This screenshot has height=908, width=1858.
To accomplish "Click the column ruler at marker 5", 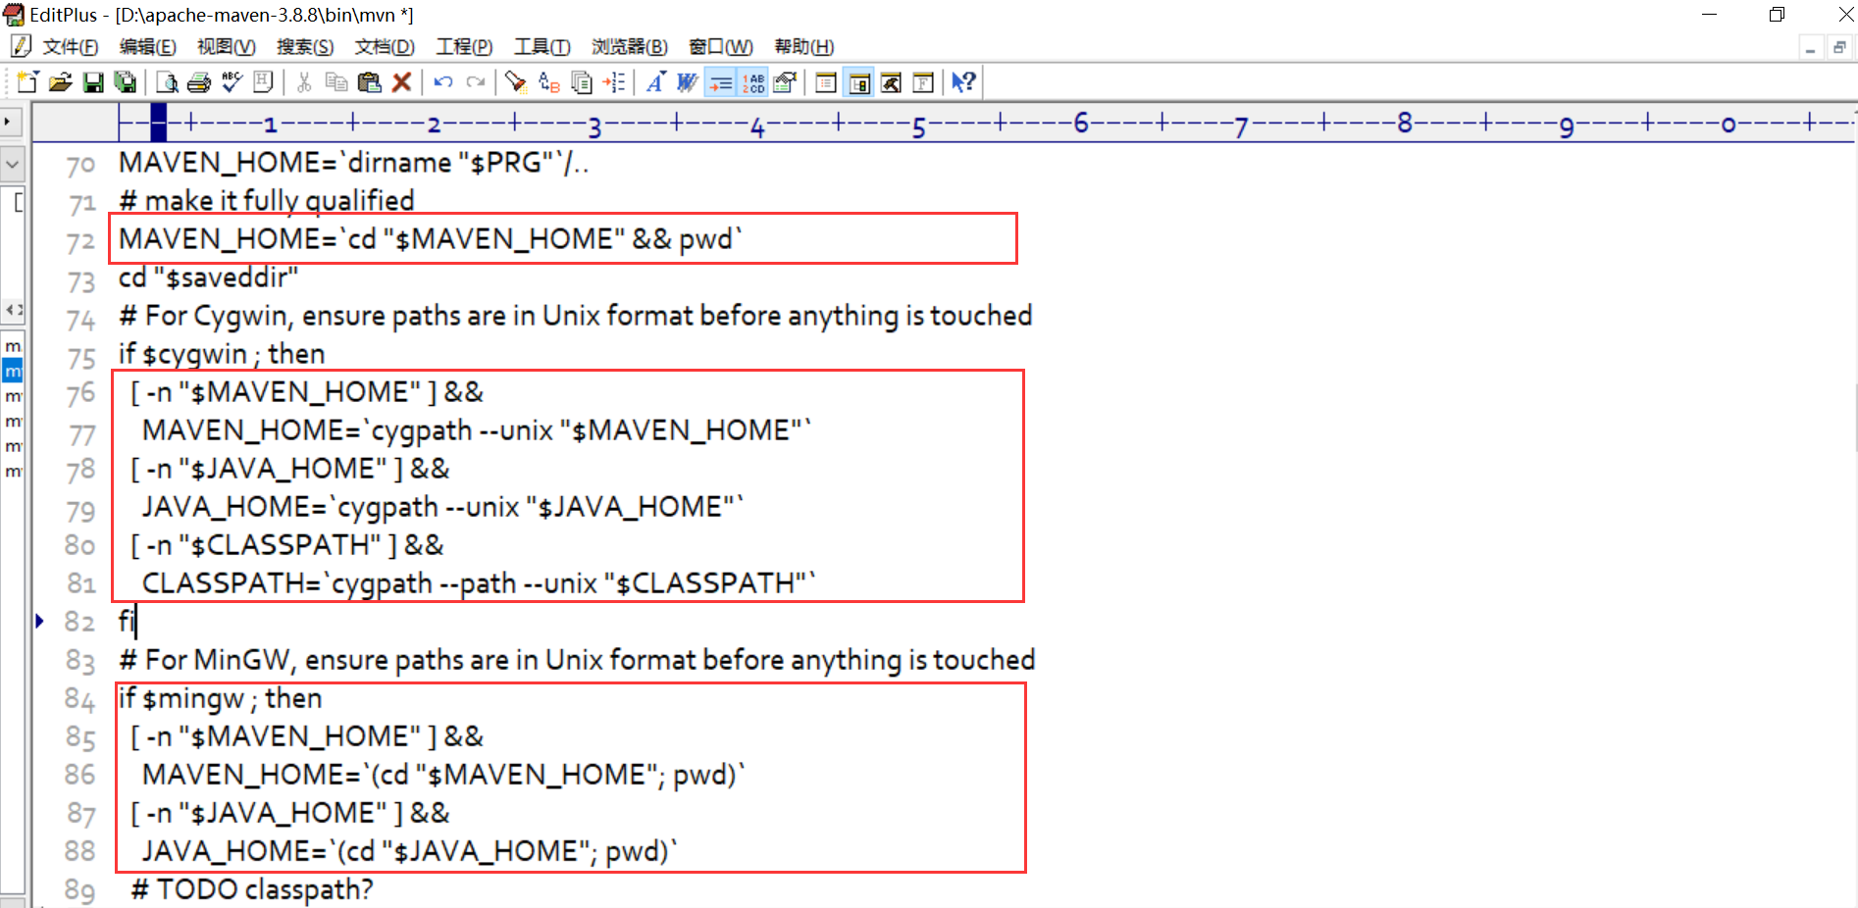I will 918,126.
